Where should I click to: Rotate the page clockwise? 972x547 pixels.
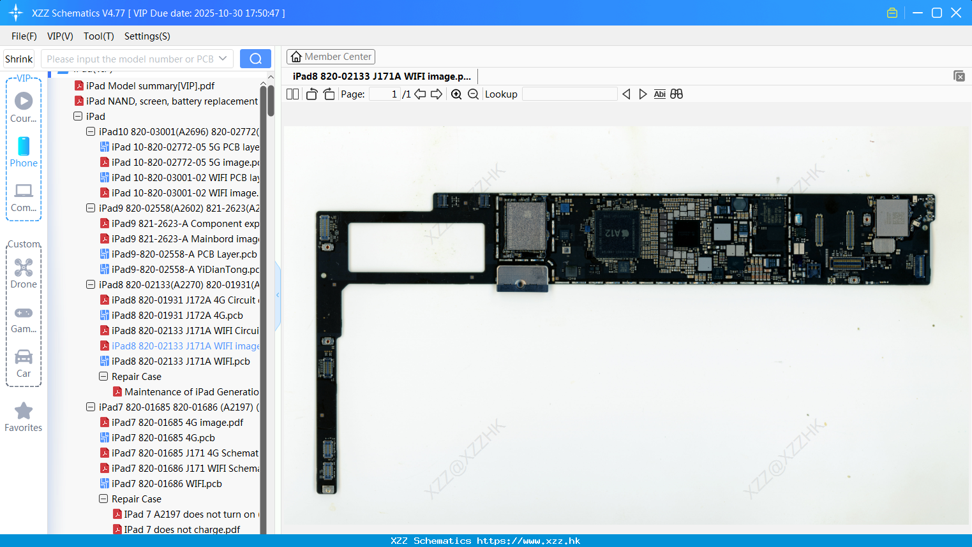tap(329, 94)
